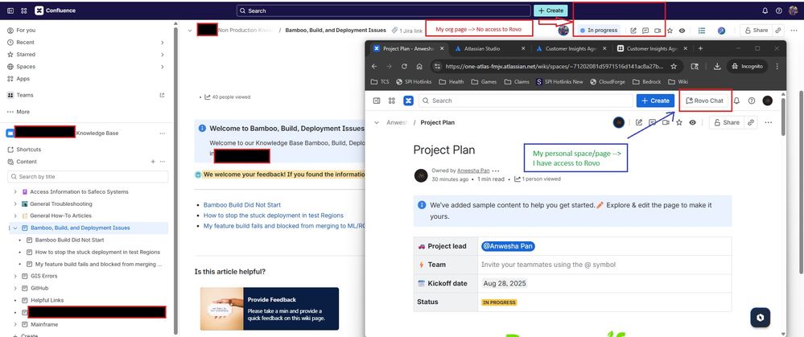
Task: Click Create button in back Confluence header
Action: coord(550,10)
